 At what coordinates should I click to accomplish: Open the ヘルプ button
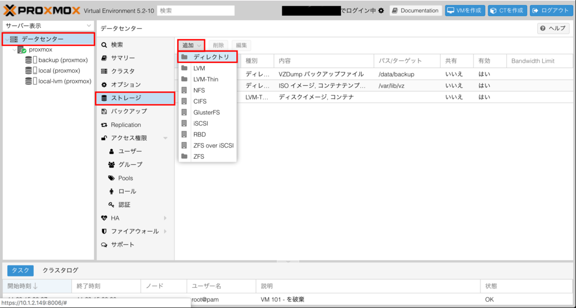(x=553, y=29)
